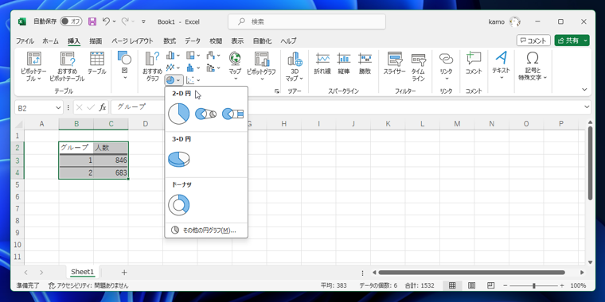Open the Text (テキスト) group
The height and width of the screenshot is (302, 605).
click(502, 65)
